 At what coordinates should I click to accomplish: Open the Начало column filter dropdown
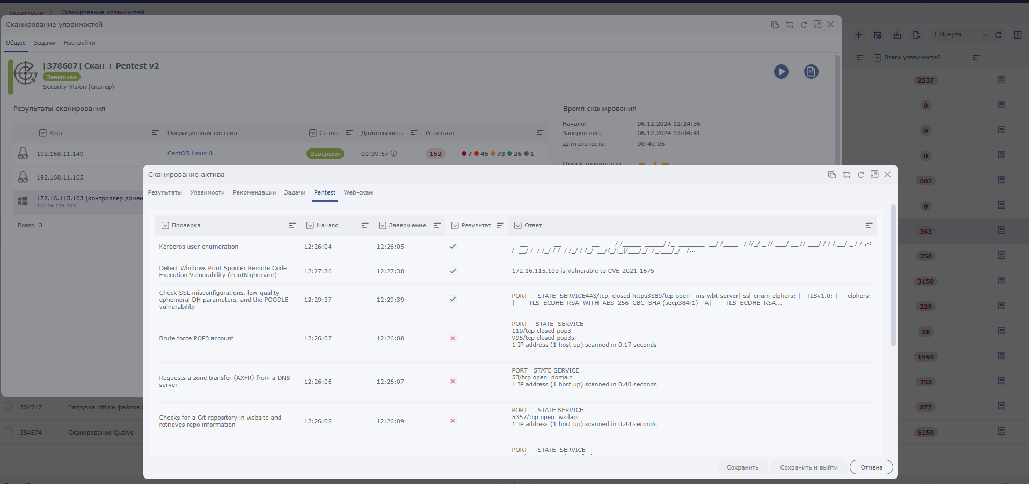(310, 226)
